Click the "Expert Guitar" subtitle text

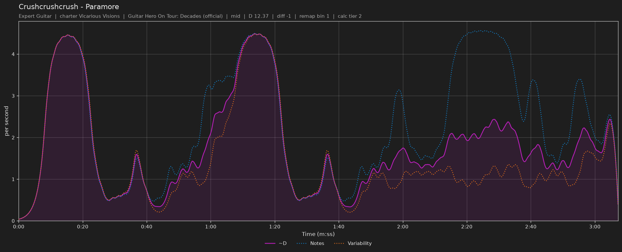(x=35, y=16)
